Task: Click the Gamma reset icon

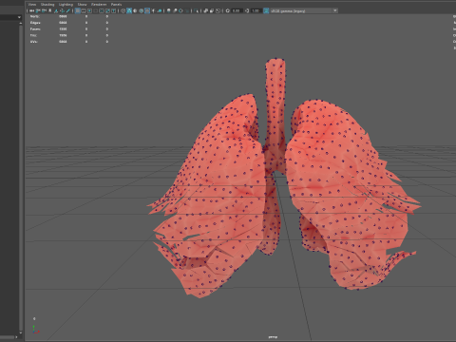Action: (x=247, y=10)
